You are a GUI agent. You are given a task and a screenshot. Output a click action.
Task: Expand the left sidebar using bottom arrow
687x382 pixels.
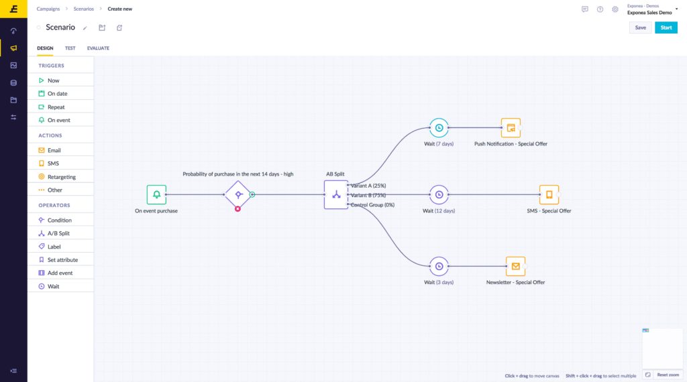point(13,371)
